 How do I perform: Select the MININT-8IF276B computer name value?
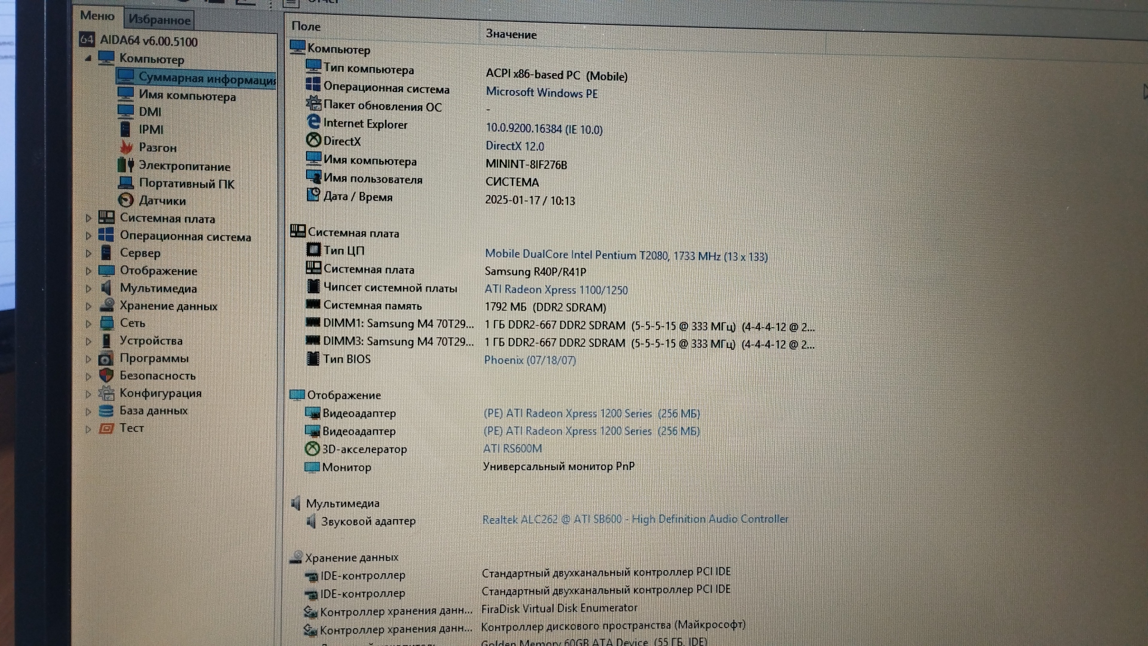coord(526,164)
